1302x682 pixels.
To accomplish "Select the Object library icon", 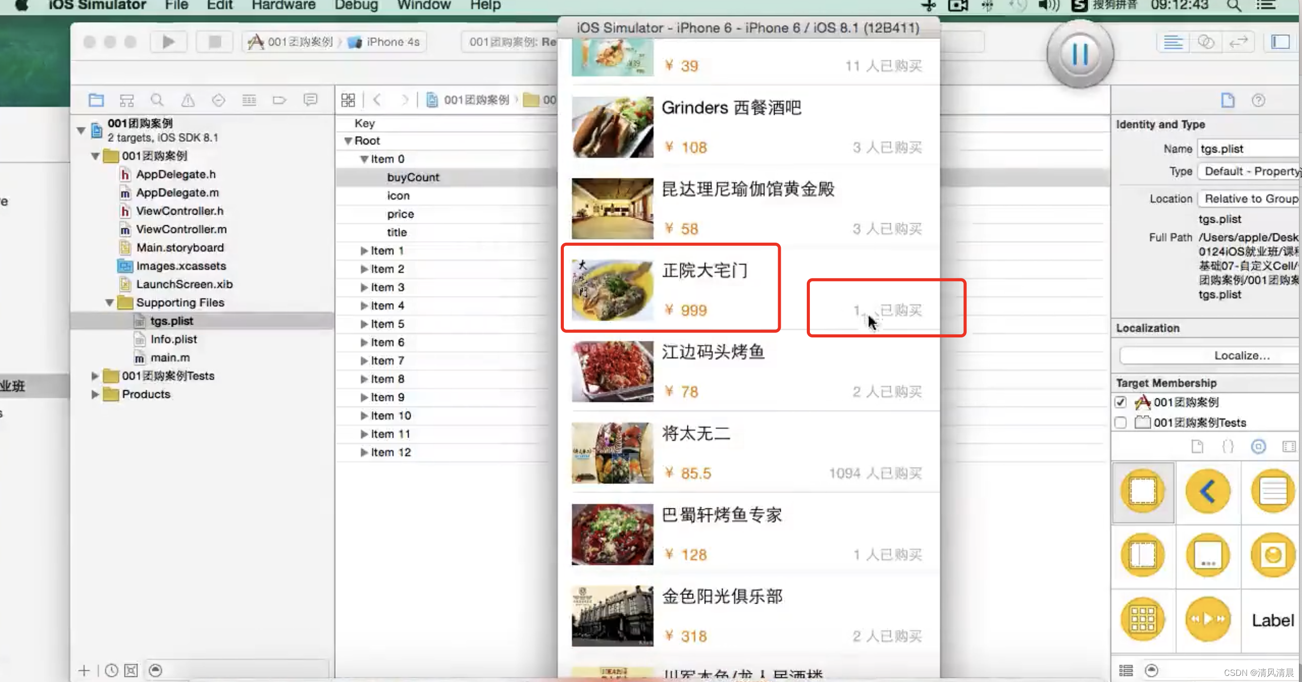I will point(1258,446).
